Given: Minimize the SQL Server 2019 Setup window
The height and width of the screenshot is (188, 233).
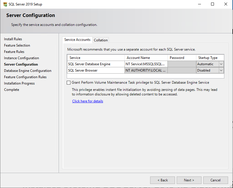Looking at the screenshot, I should [x=200, y=4].
